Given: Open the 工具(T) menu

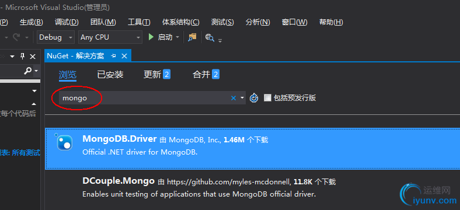Looking at the screenshot, I should pos(139,22).
